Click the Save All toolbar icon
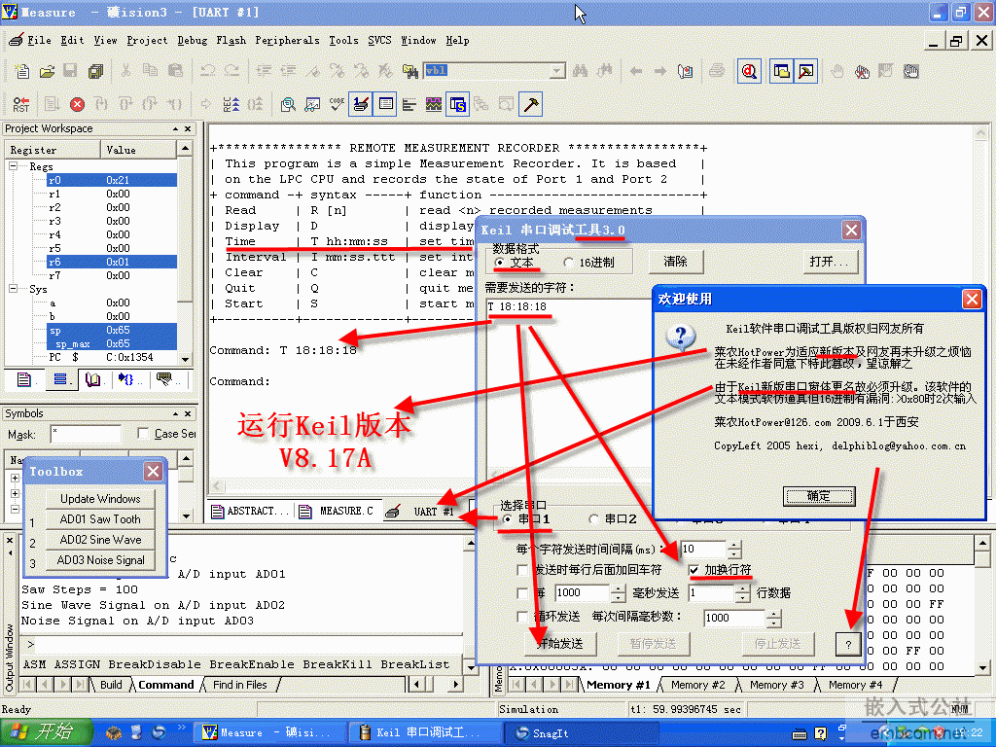Viewport: 996px width, 747px height. [95, 71]
